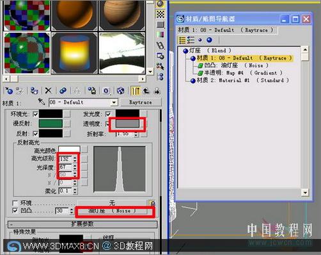This screenshot has height=255, width=321.
Task: Select 材质 1: 08 - Default (Raytrace) tree item
Action: click(241, 58)
